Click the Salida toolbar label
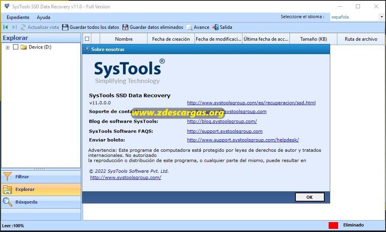Screen dimensions: 386x232 [x=226, y=27]
